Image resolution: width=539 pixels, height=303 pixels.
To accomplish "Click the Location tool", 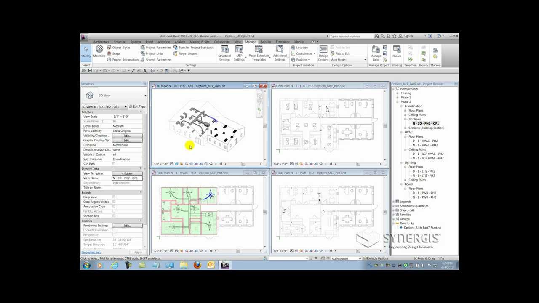I will pyautogui.click(x=299, y=48).
